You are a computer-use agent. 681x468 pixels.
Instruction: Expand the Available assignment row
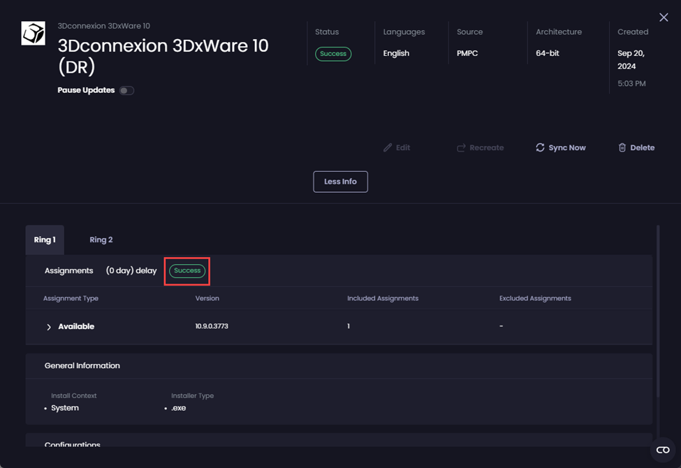click(x=49, y=327)
